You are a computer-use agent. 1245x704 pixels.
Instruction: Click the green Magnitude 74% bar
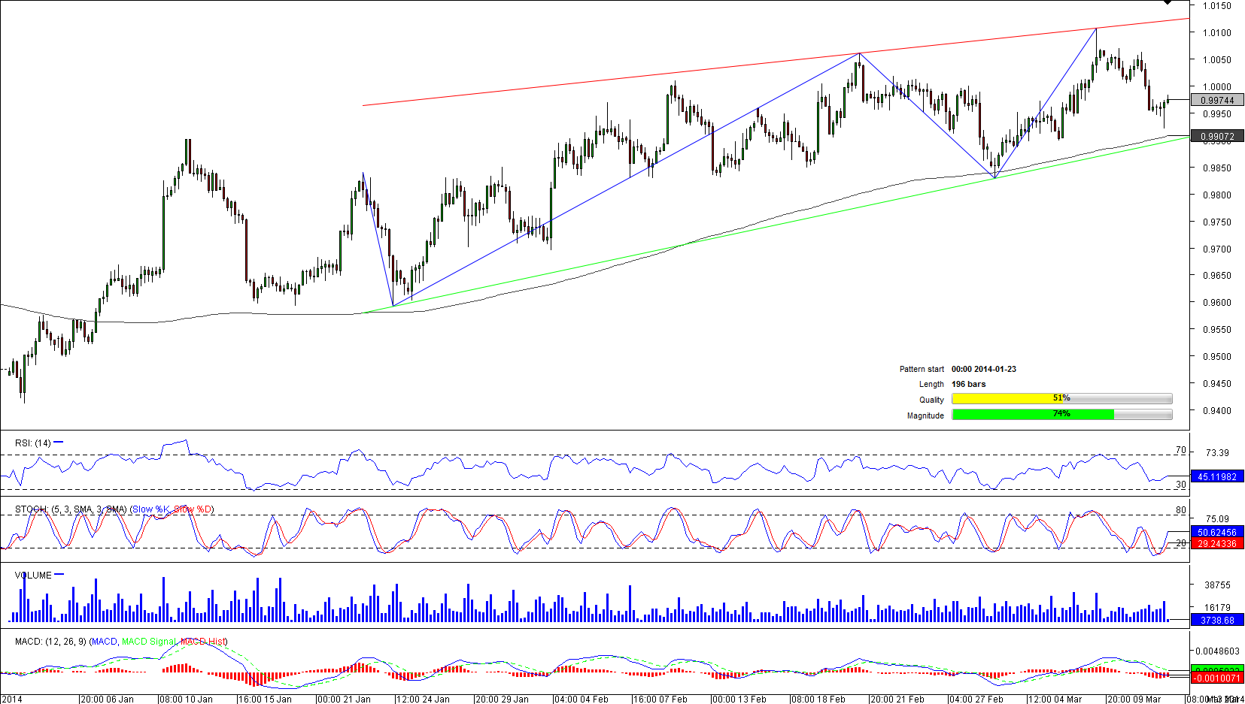pos(1032,414)
